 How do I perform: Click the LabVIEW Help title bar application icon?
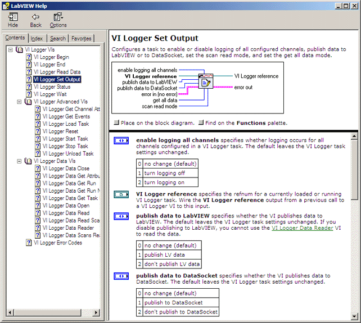6,6
